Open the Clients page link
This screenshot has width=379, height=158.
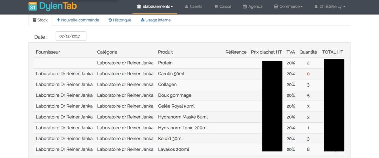pyautogui.click(x=196, y=6)
